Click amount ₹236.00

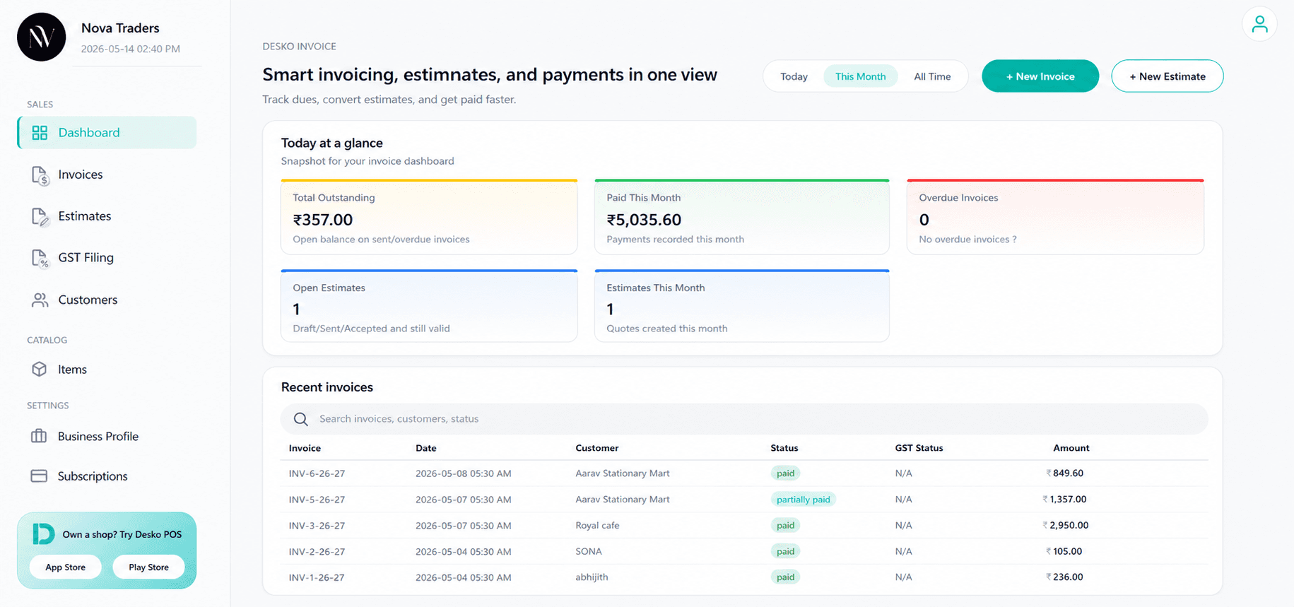coord(1064,577)
